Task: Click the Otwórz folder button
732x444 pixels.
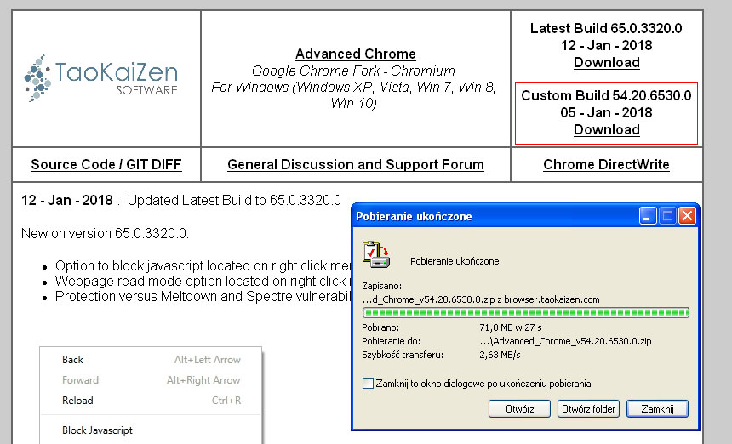Action: tap(588, 409)
